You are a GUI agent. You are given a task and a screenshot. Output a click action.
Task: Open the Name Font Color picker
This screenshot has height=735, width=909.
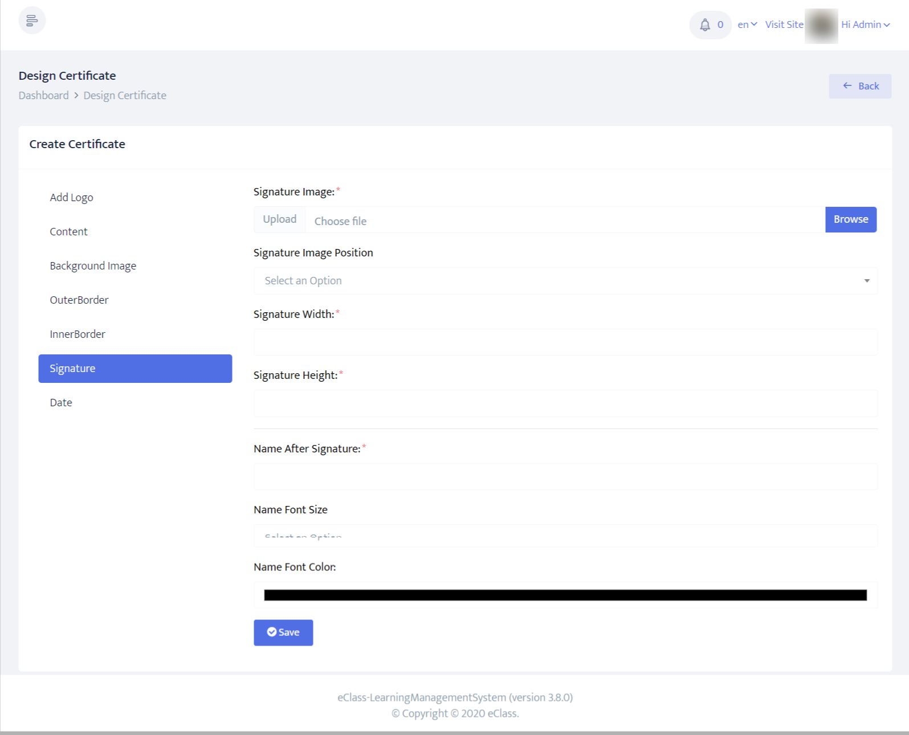(x=565, y=595)
